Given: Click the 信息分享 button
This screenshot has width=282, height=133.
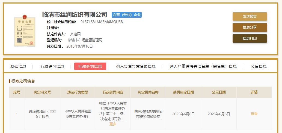Looking at the screenshot, I should click(250, 27).
